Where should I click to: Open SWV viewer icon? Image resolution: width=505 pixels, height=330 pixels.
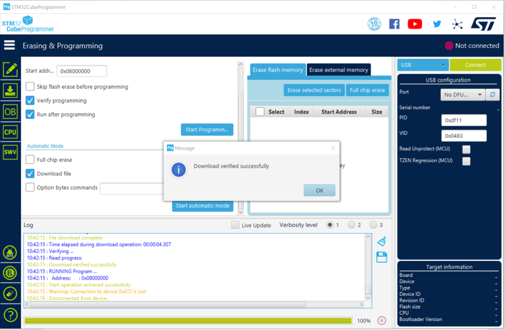(10, 152)
